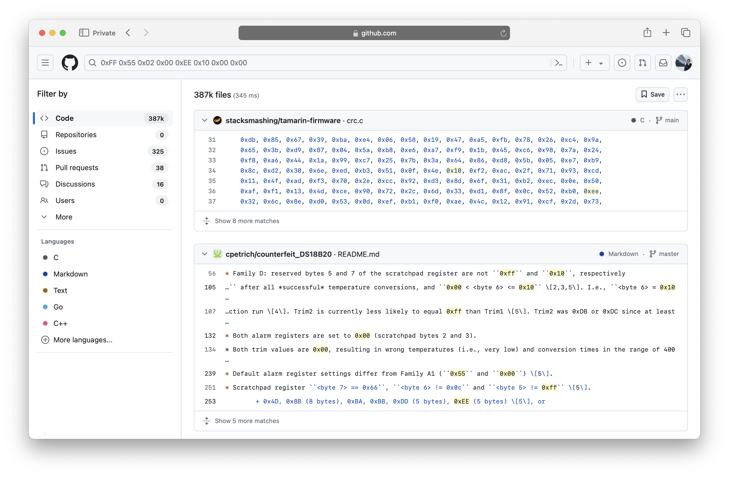Click line number 105 in README.md

click(210, 287)
